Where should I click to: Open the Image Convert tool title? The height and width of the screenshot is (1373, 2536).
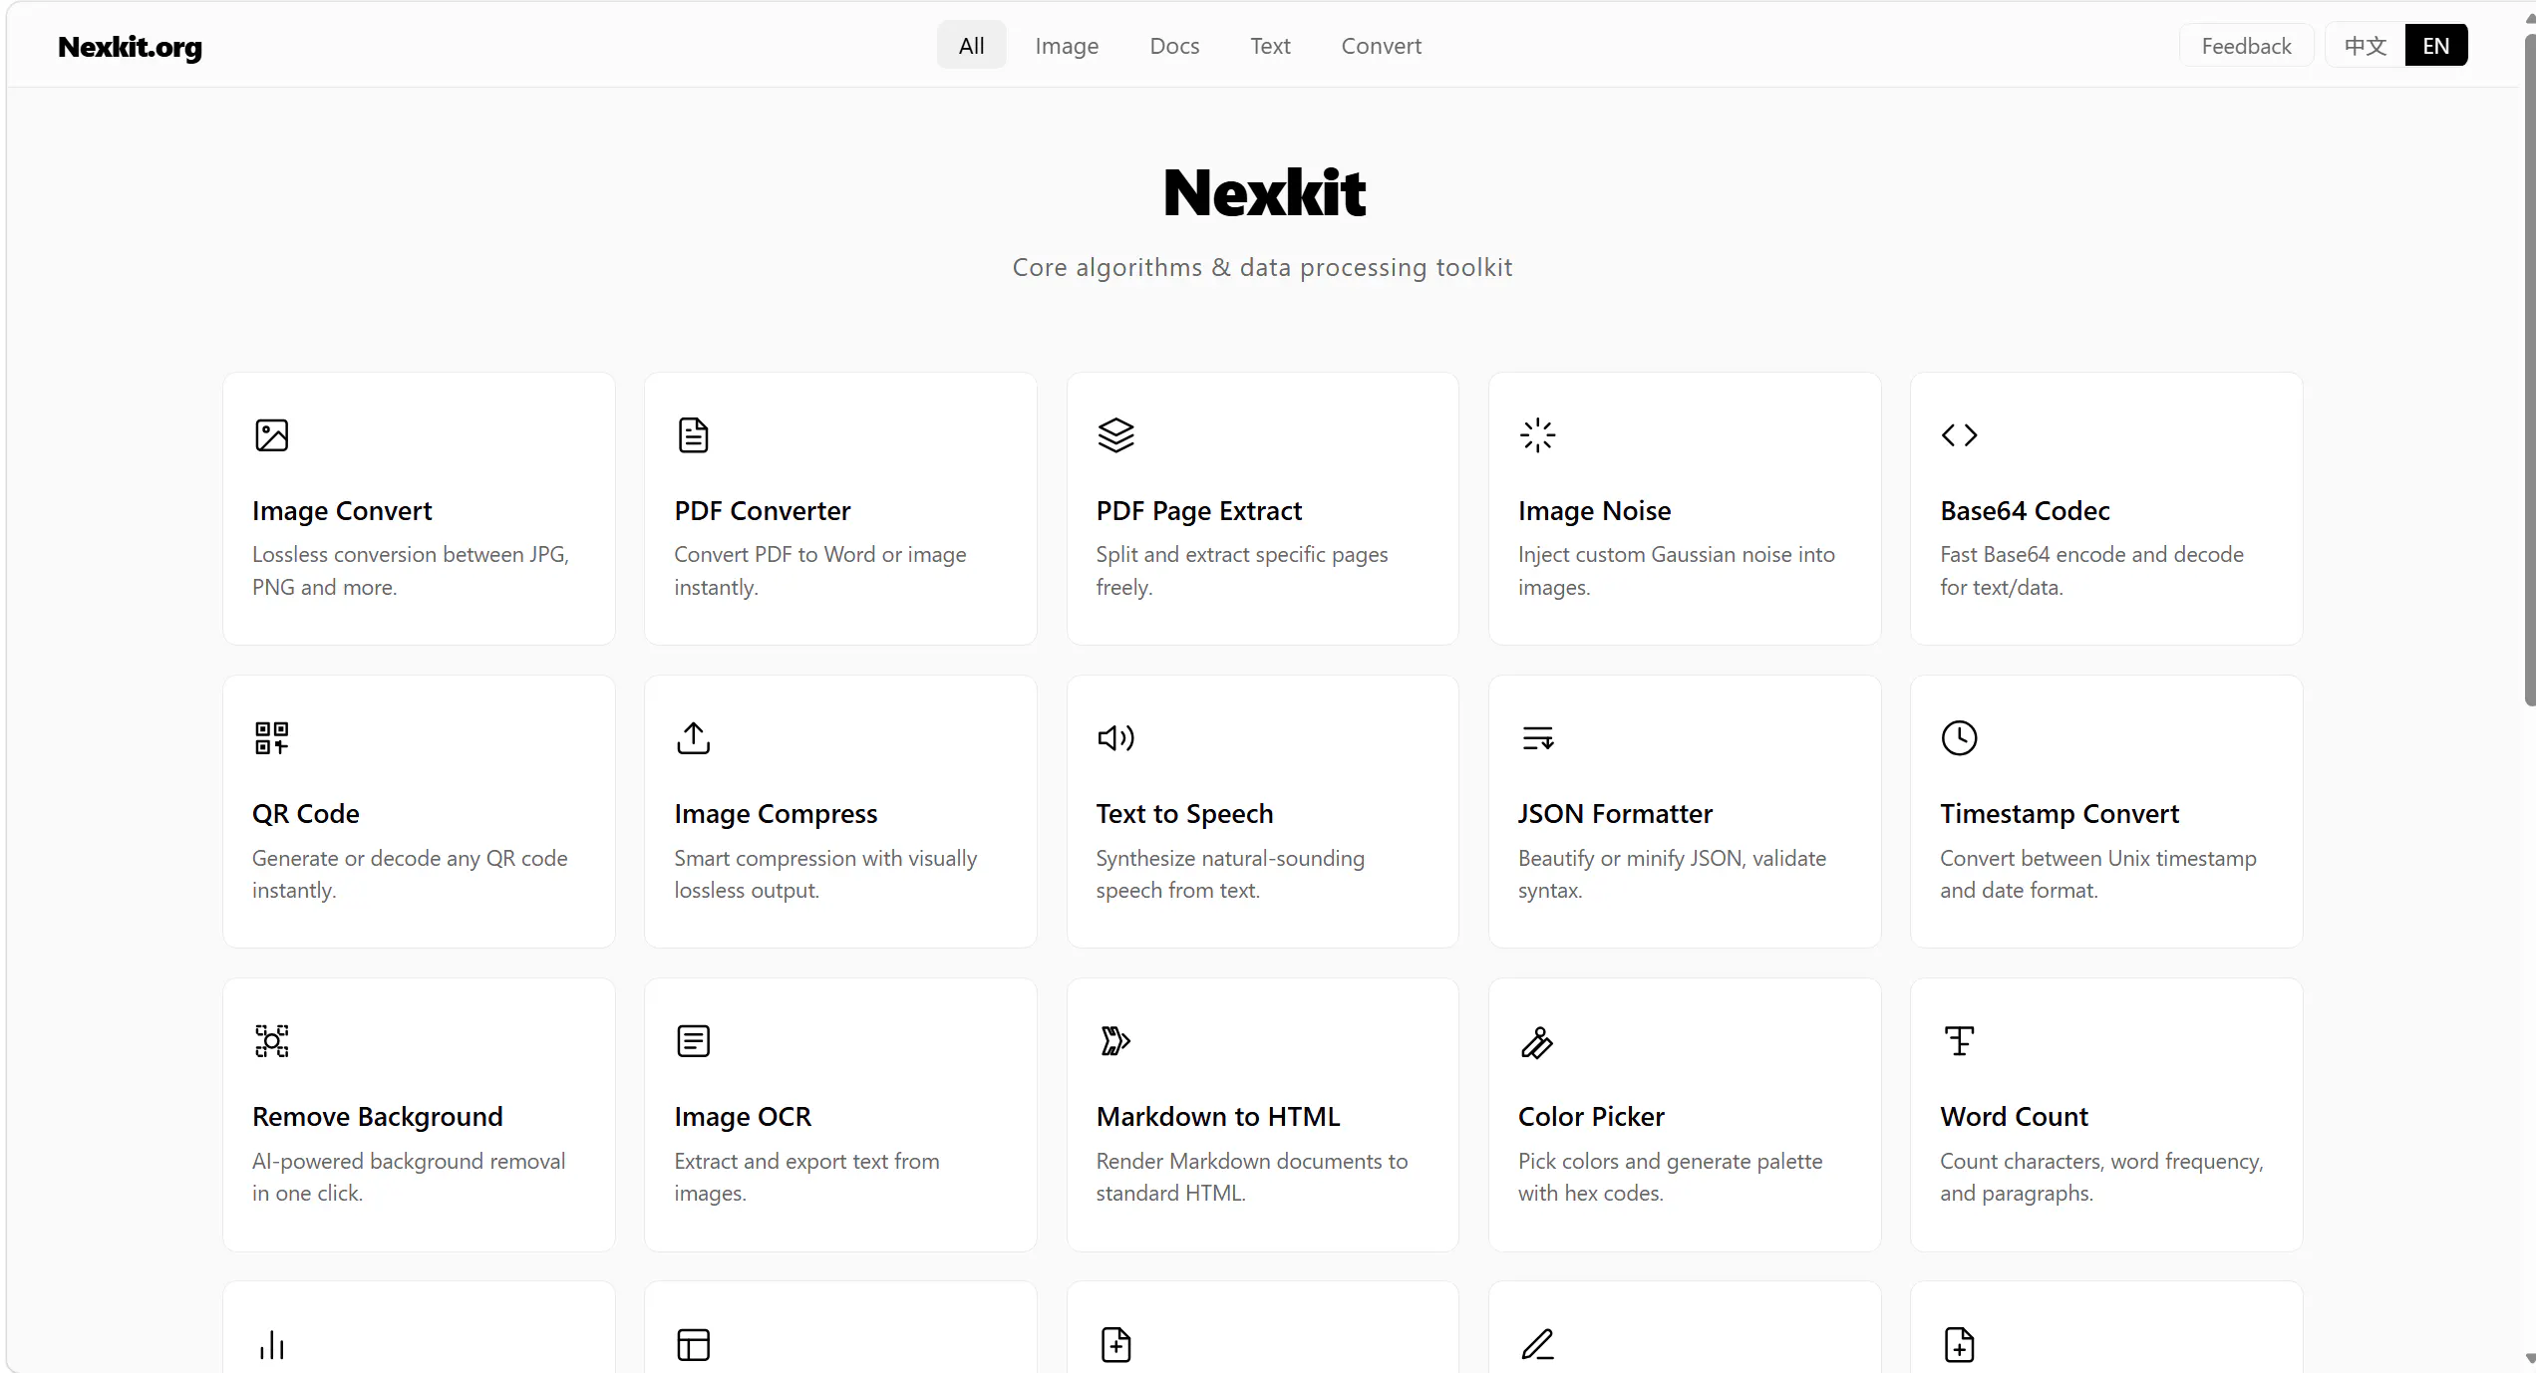pos(342,511)
